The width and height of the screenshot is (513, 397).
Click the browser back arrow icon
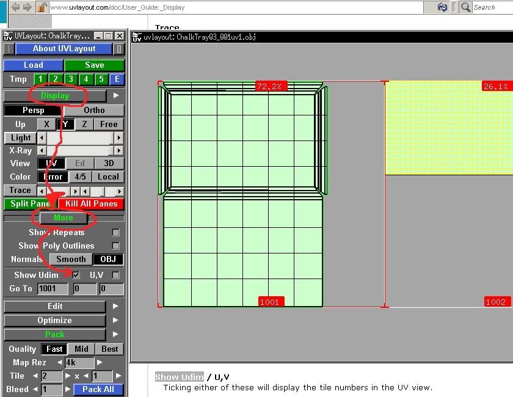[x=15, y=7]
